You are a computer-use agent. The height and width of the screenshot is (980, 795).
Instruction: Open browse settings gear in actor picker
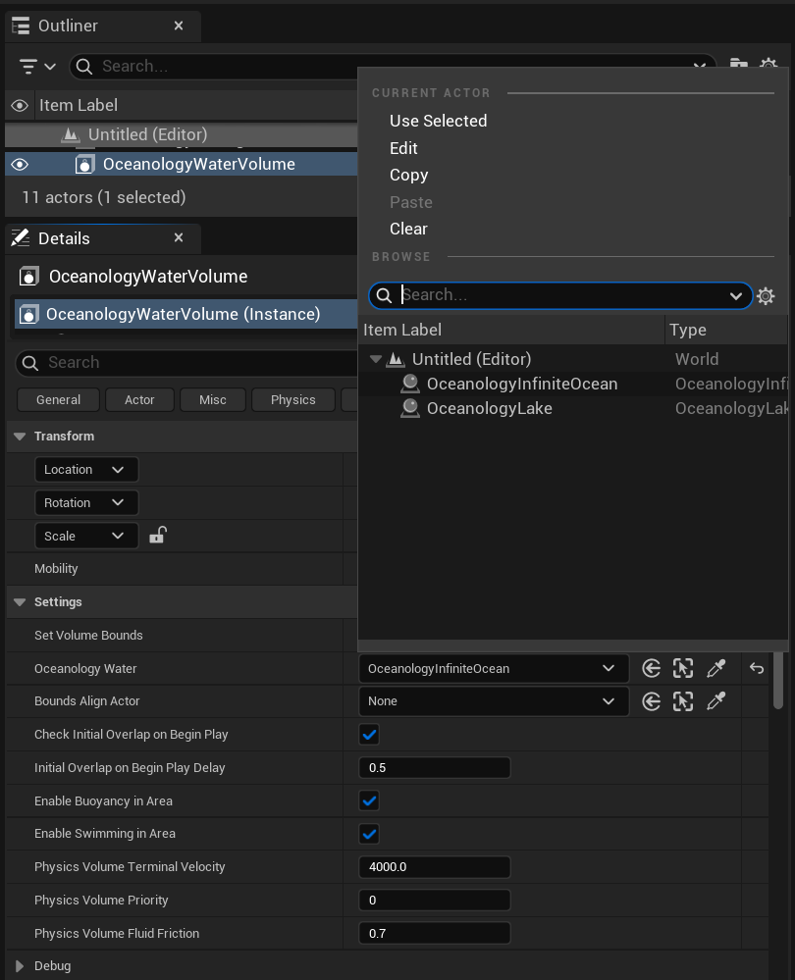(767, 295)
